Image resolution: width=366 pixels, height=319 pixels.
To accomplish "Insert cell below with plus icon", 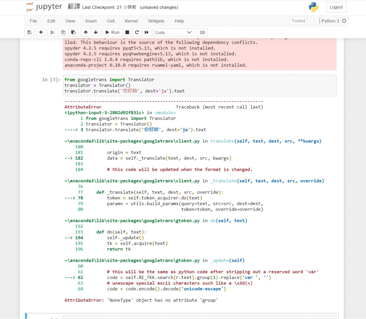I will point(41,32).
